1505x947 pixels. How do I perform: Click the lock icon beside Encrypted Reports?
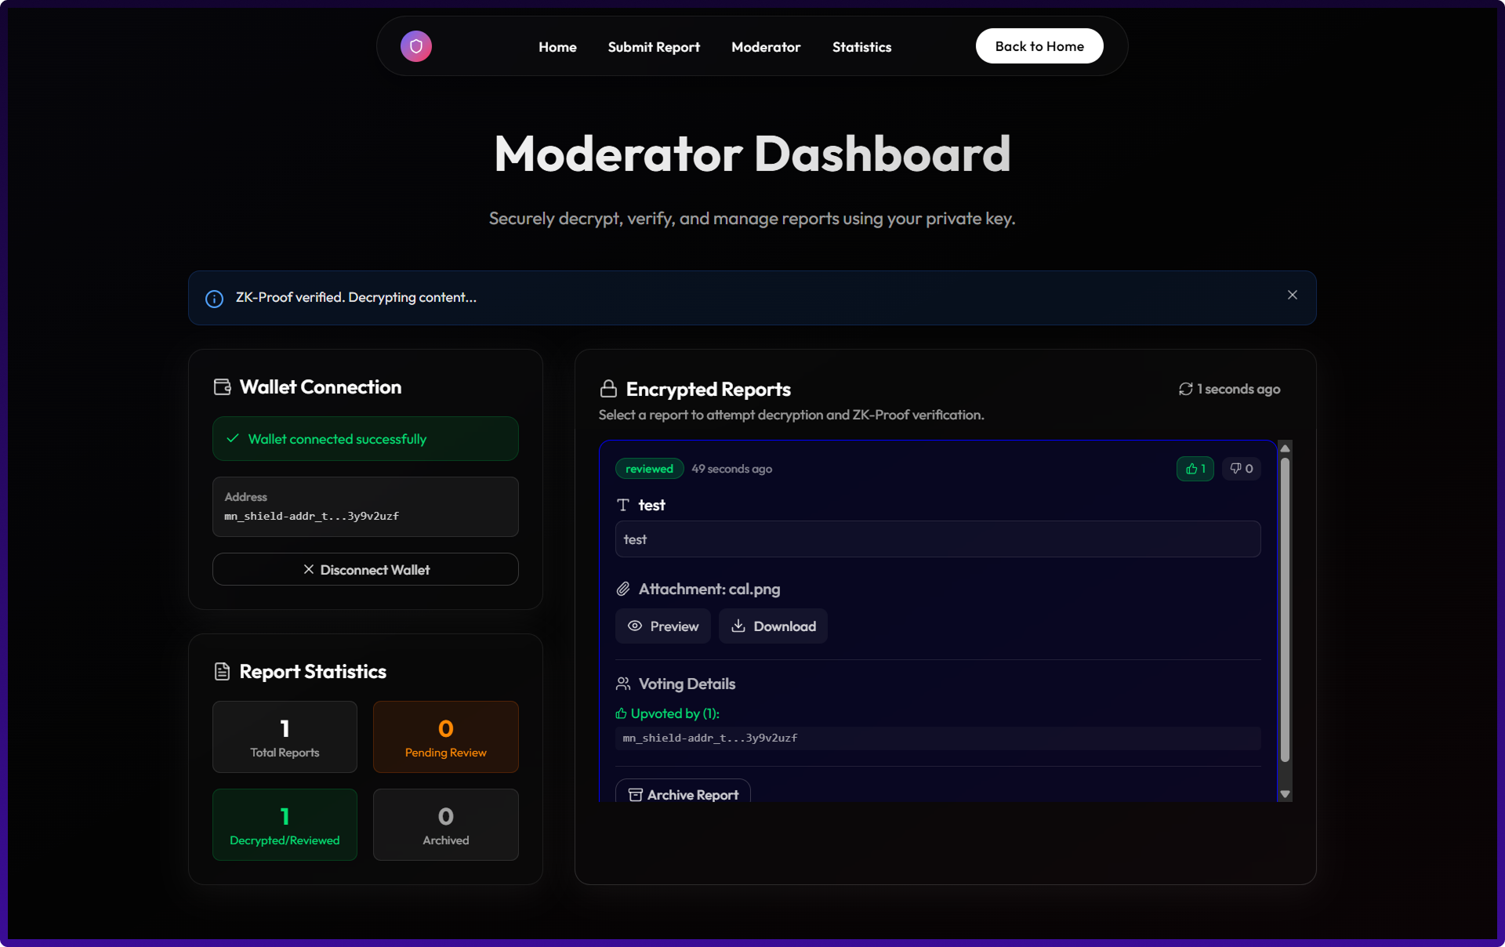(608, 389)
